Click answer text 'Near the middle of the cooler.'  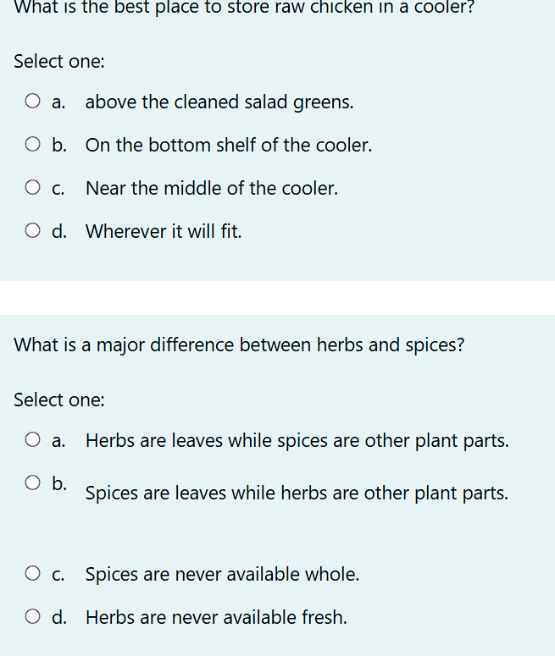[212, 188]
